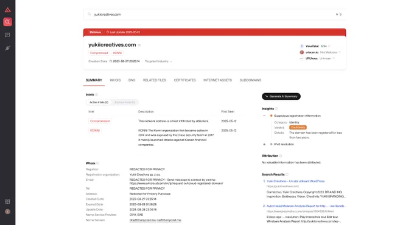Open the documentation book icon near sidebar bottom
414x225 pixels.
[7, 201]
